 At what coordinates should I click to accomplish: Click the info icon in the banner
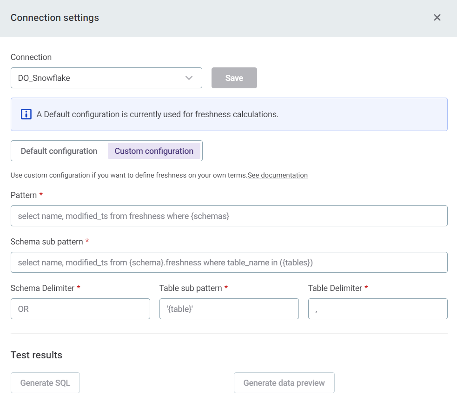(x=26, y=114)
